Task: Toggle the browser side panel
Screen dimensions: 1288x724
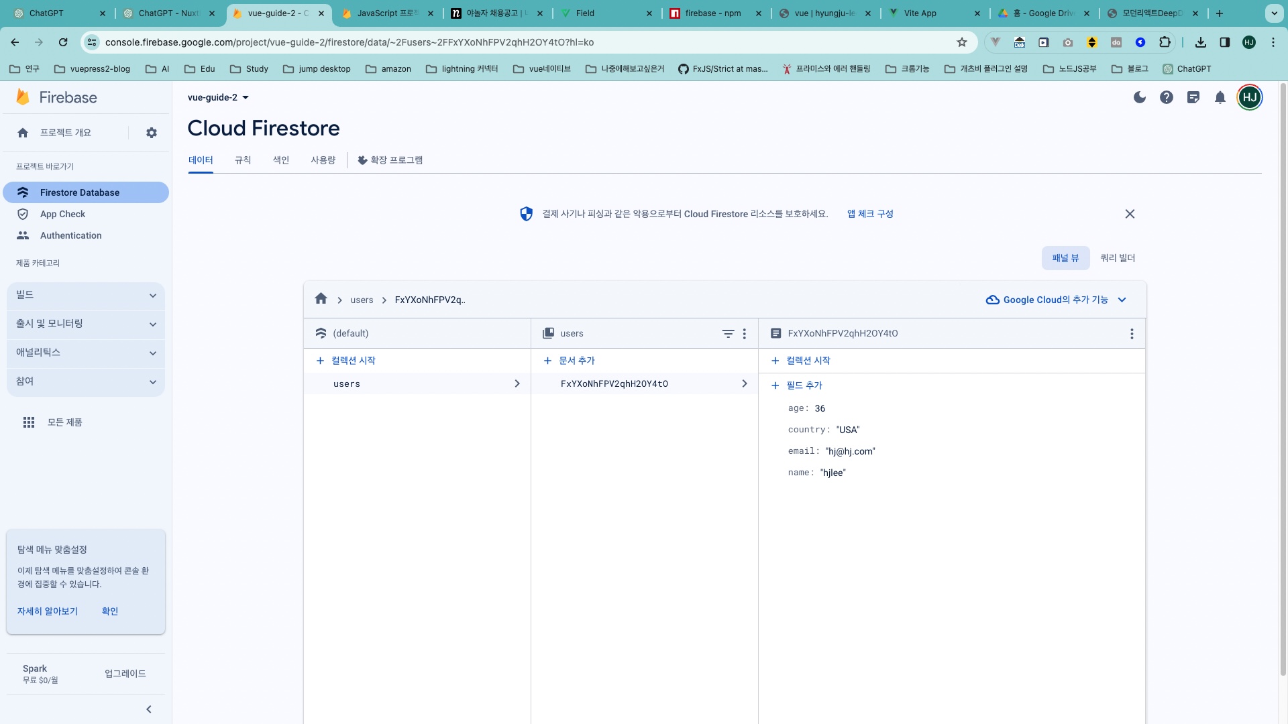Action: click(x=1225, y=42)
